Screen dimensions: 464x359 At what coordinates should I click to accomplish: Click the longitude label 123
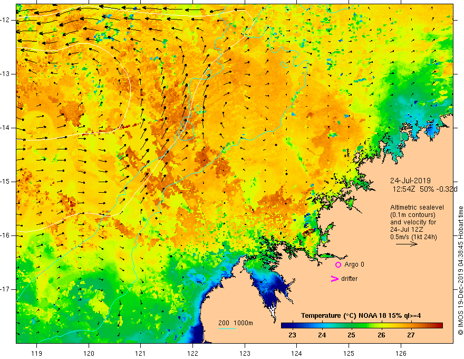click(245, 353)
